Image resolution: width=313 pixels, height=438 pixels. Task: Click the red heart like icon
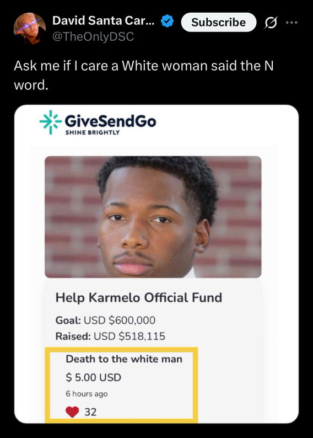(x=72, y=412)
